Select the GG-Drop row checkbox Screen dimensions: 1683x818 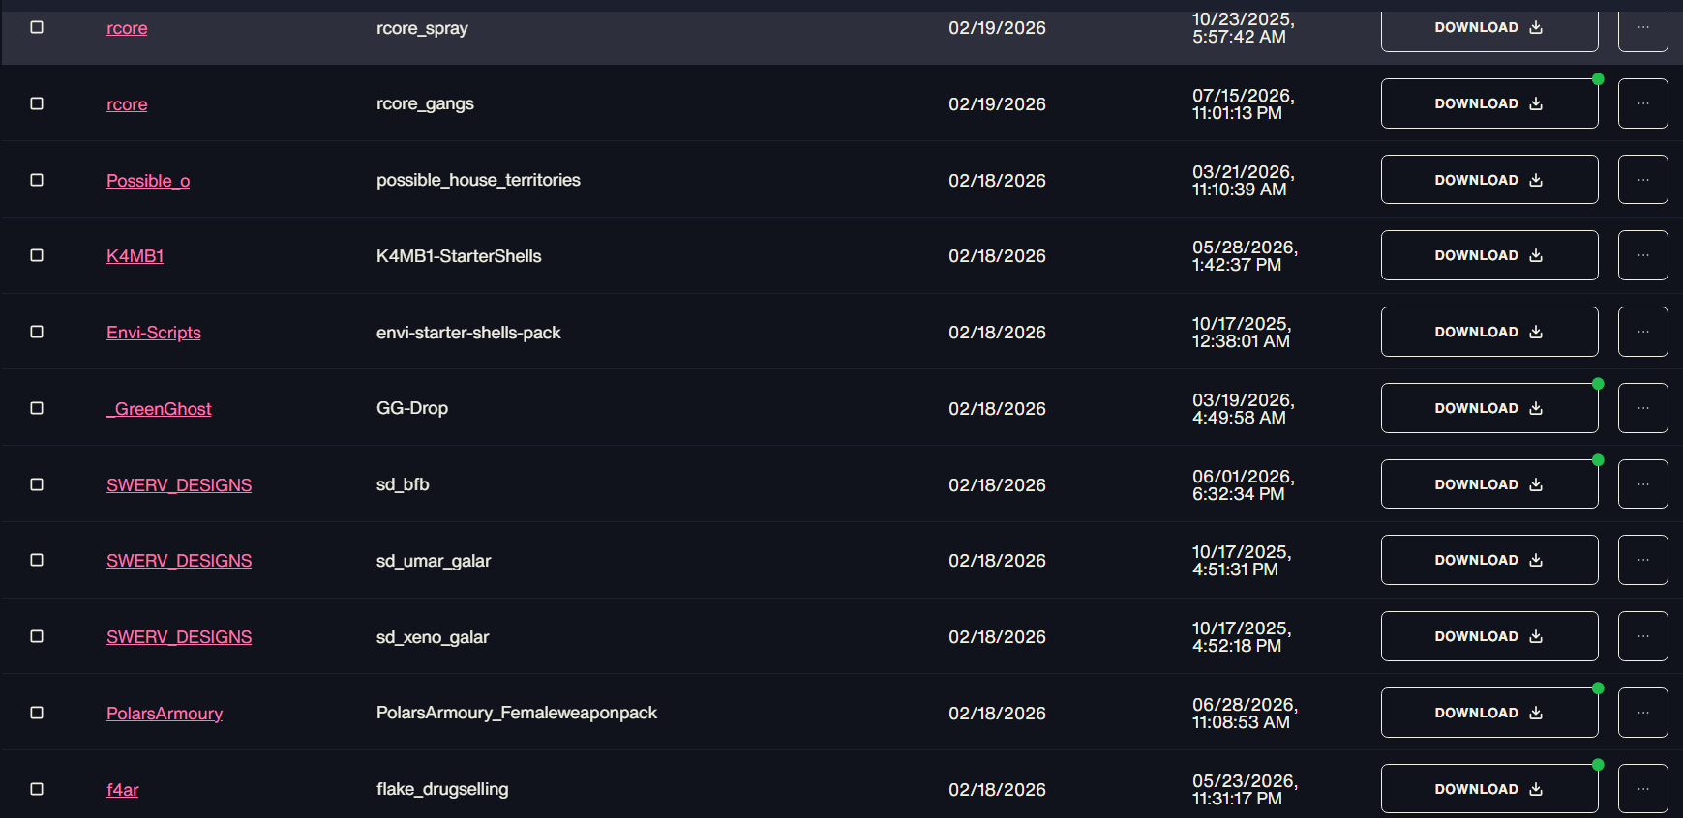pos(37,408)
